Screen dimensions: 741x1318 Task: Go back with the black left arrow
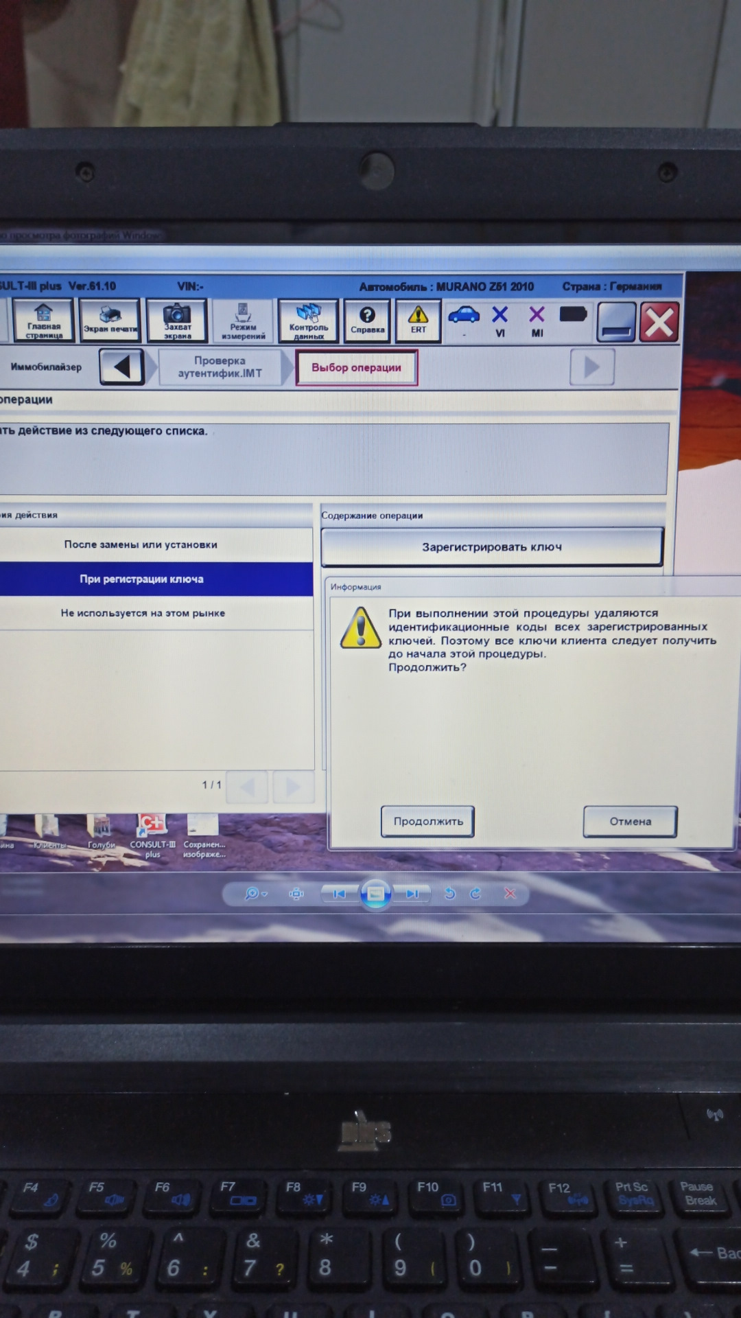click(x=122, y=367)
